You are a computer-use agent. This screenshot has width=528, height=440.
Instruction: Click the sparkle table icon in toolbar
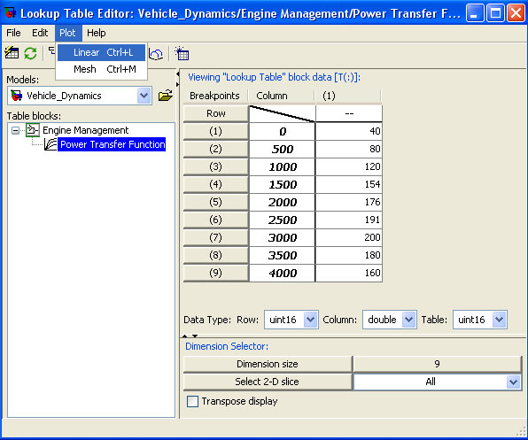coord(182,53)
